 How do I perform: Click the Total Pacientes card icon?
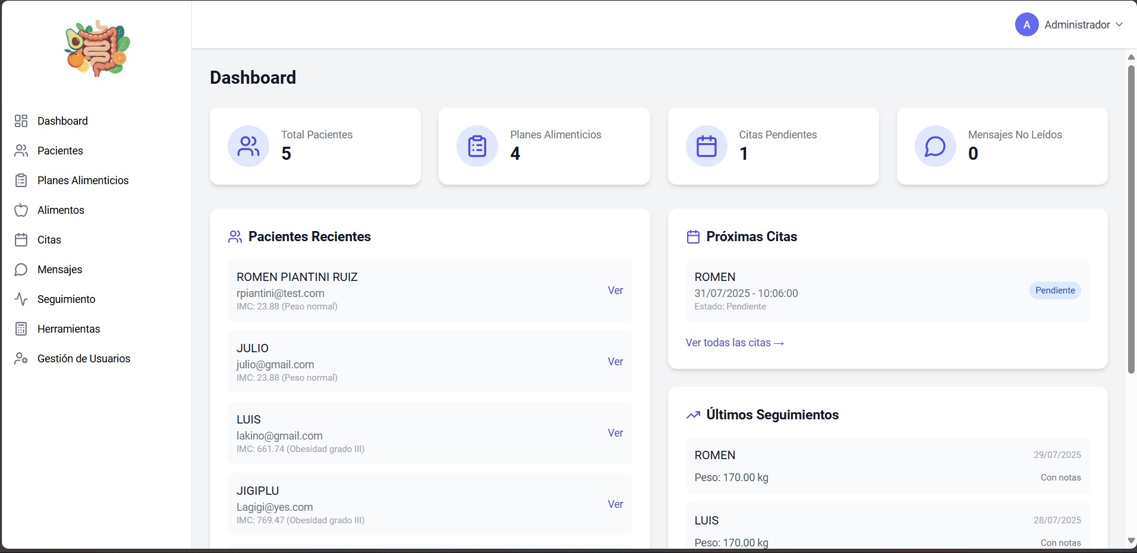(248, 146)
